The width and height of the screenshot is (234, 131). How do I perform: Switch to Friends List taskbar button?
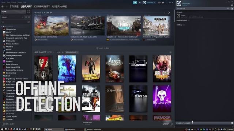click(73, 130)
